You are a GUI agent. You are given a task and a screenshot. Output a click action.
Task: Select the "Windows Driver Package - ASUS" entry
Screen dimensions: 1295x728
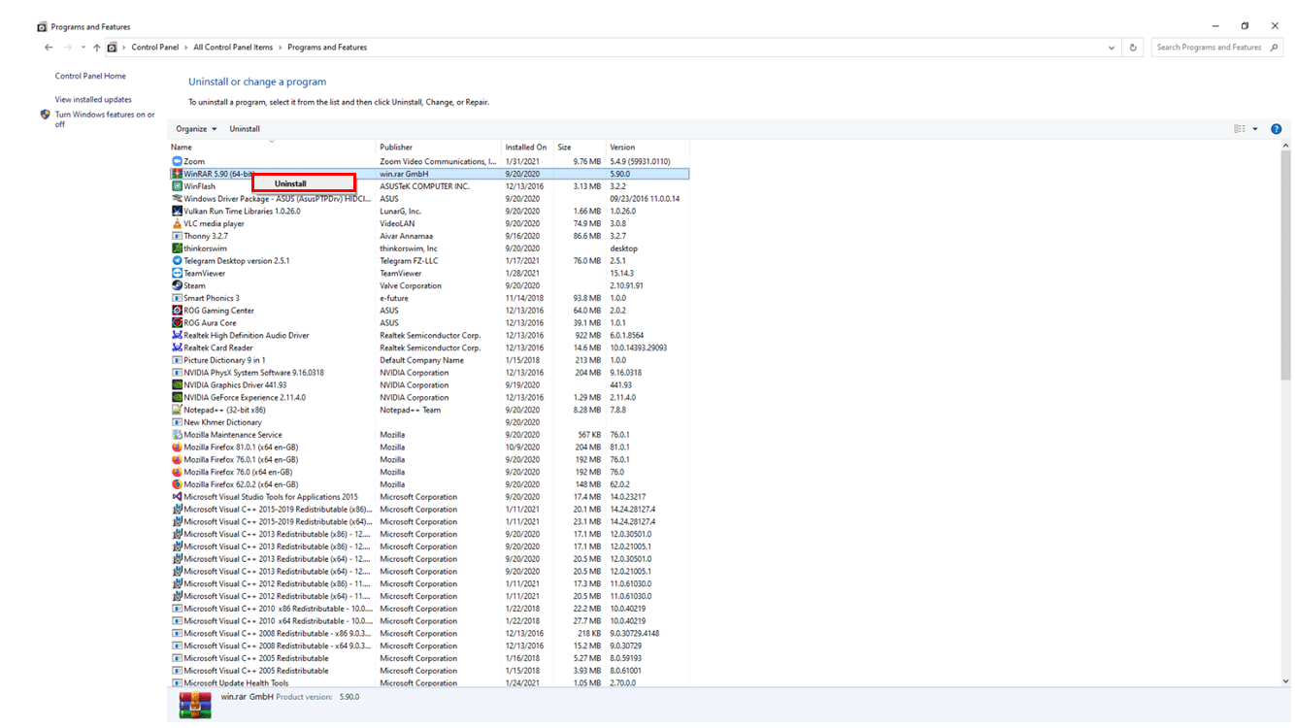click(x=429, y=199)
